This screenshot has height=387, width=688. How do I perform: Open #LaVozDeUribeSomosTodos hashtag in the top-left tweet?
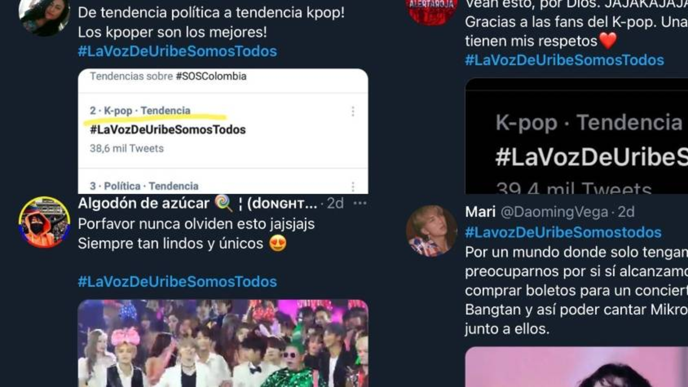click(x=177, y=51)
